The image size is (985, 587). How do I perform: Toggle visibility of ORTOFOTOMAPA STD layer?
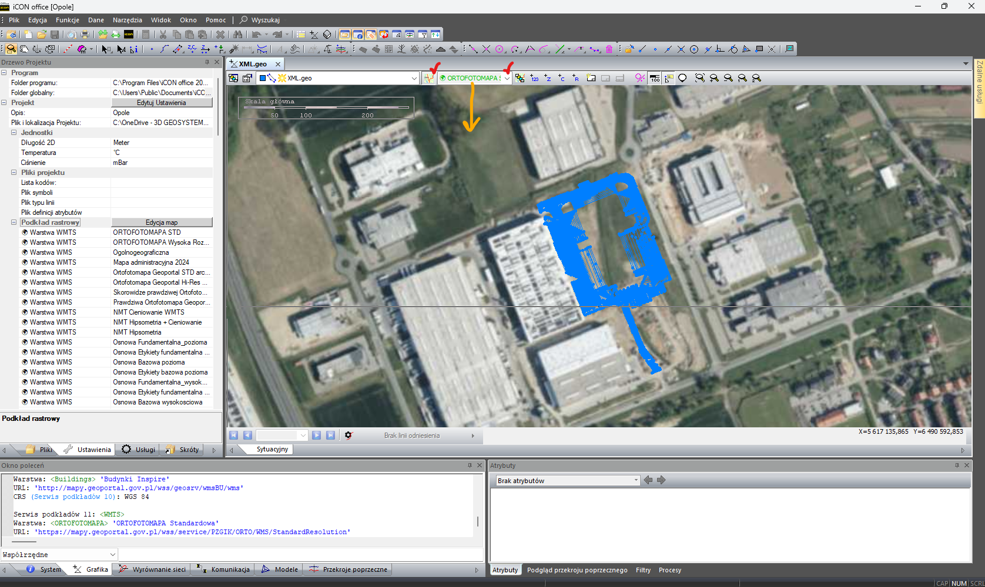point(25,232)
